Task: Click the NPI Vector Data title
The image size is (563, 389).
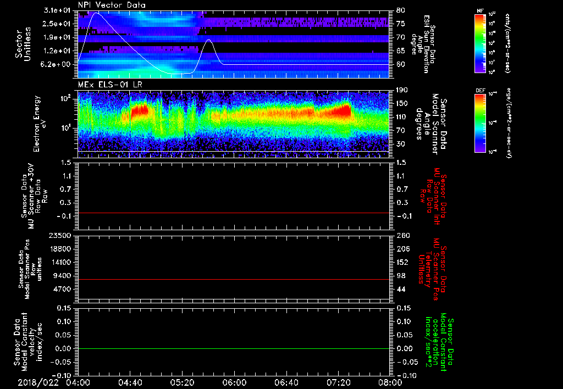Action: (112, 4)
